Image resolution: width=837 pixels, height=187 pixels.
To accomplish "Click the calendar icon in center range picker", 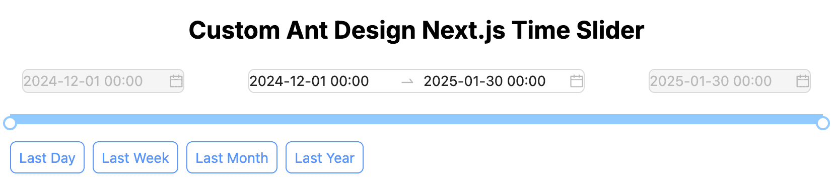I will click(x=577, y=81).
